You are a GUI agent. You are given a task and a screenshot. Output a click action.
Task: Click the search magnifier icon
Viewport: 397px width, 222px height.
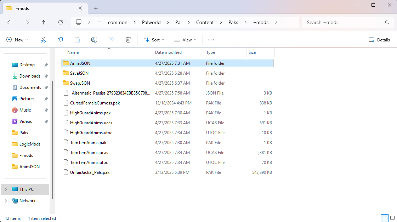(x=387, y=22)
